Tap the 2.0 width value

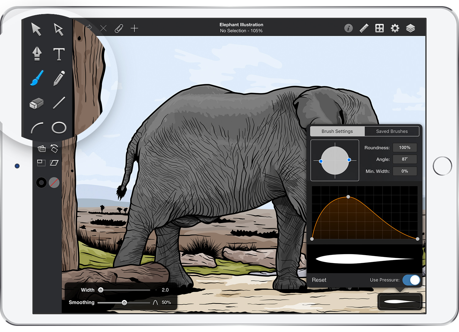pyautogui.click(x=165, y=290)
